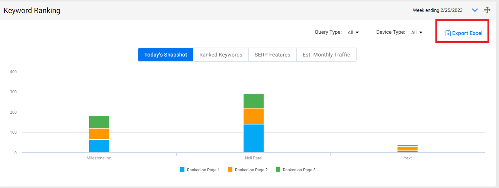This screenshot has height=188, width=499.
Task: Open the Device Type All dropdown
Action: pos(417,32)
